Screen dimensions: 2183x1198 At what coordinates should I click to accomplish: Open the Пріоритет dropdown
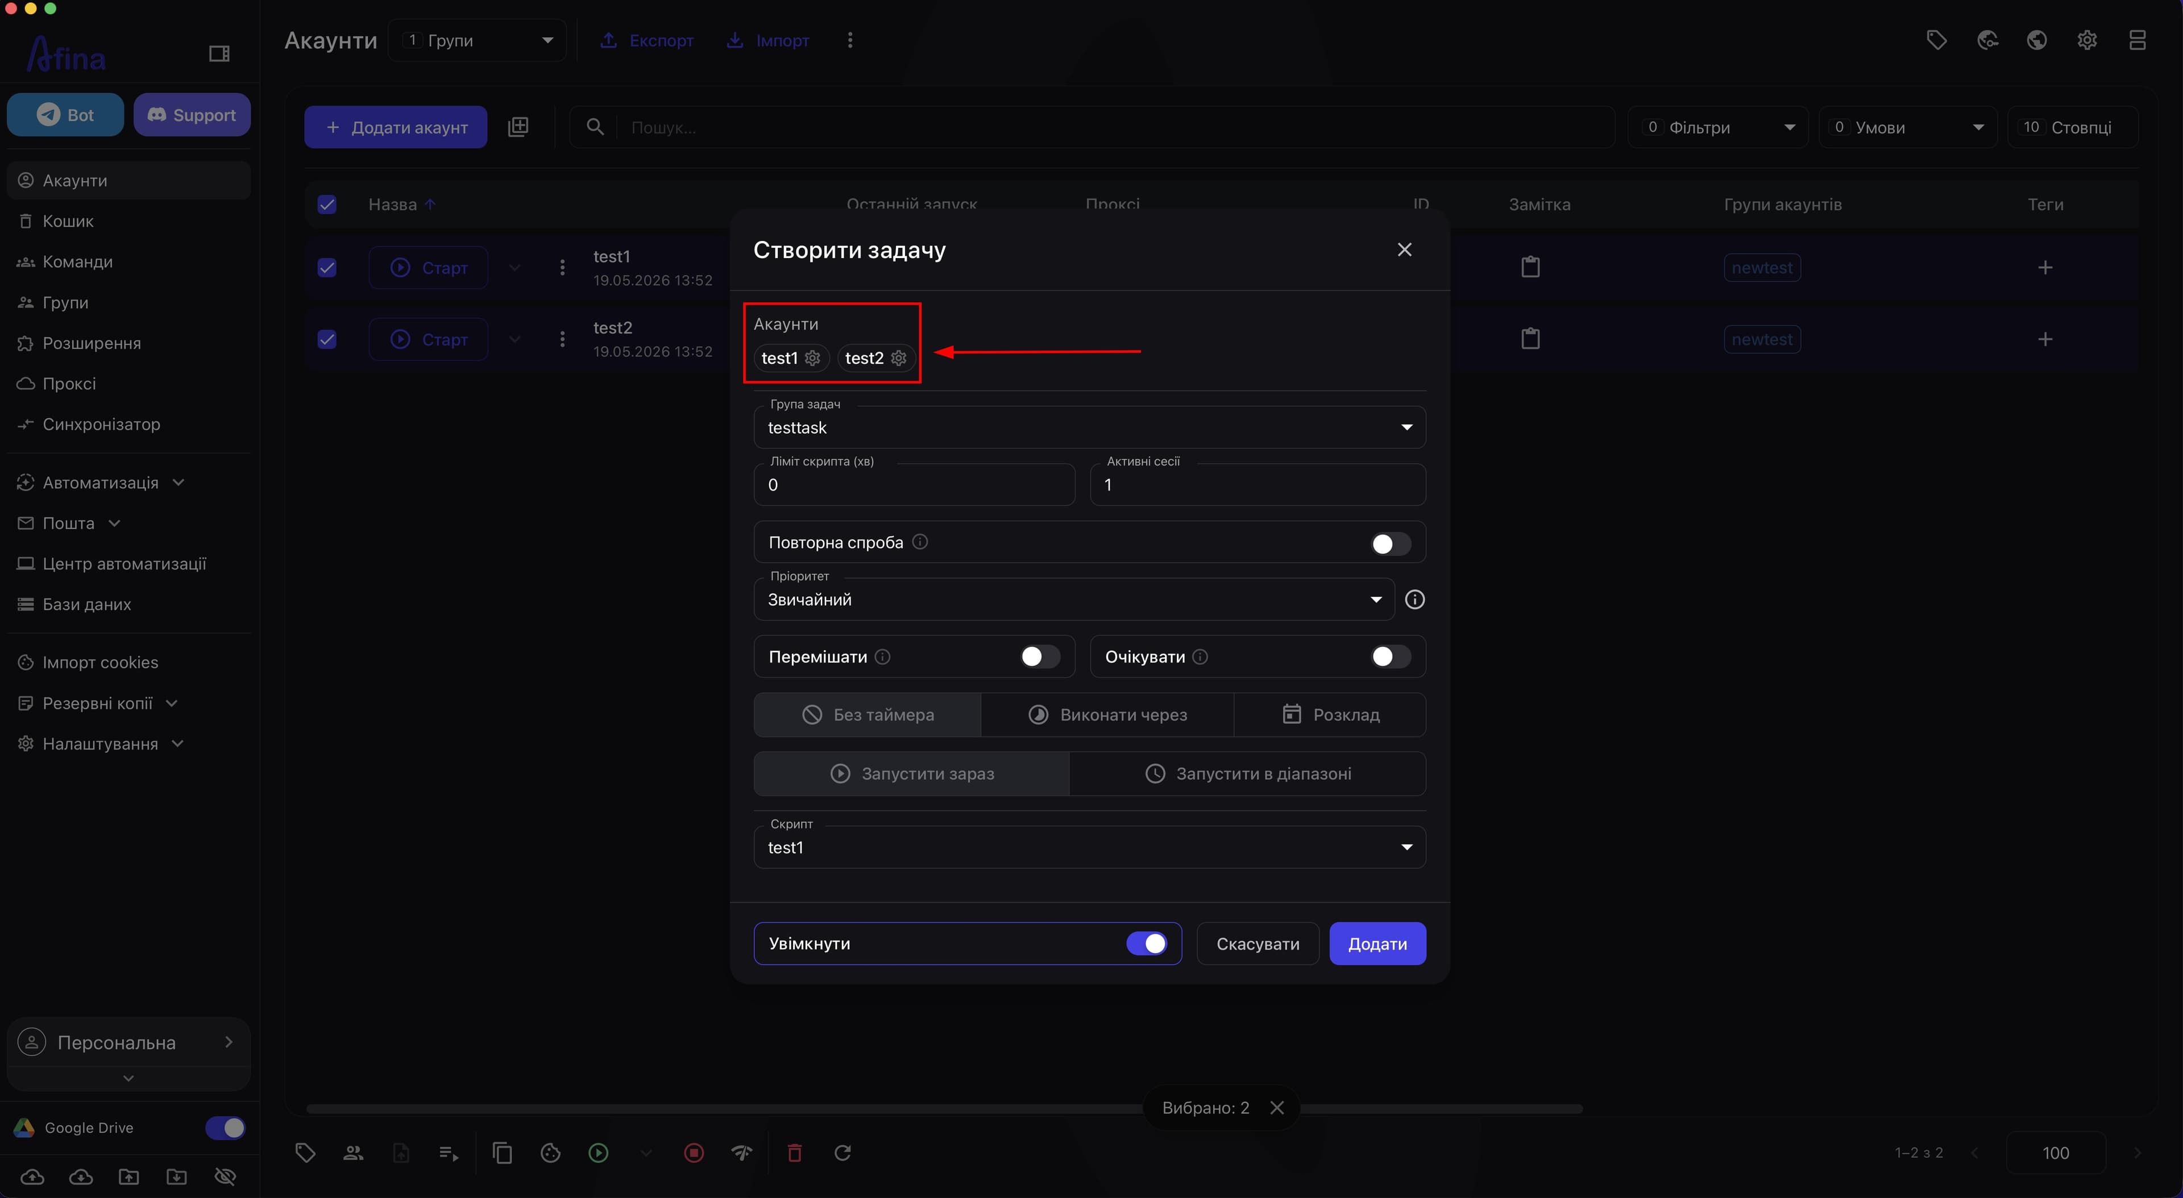1074,600
